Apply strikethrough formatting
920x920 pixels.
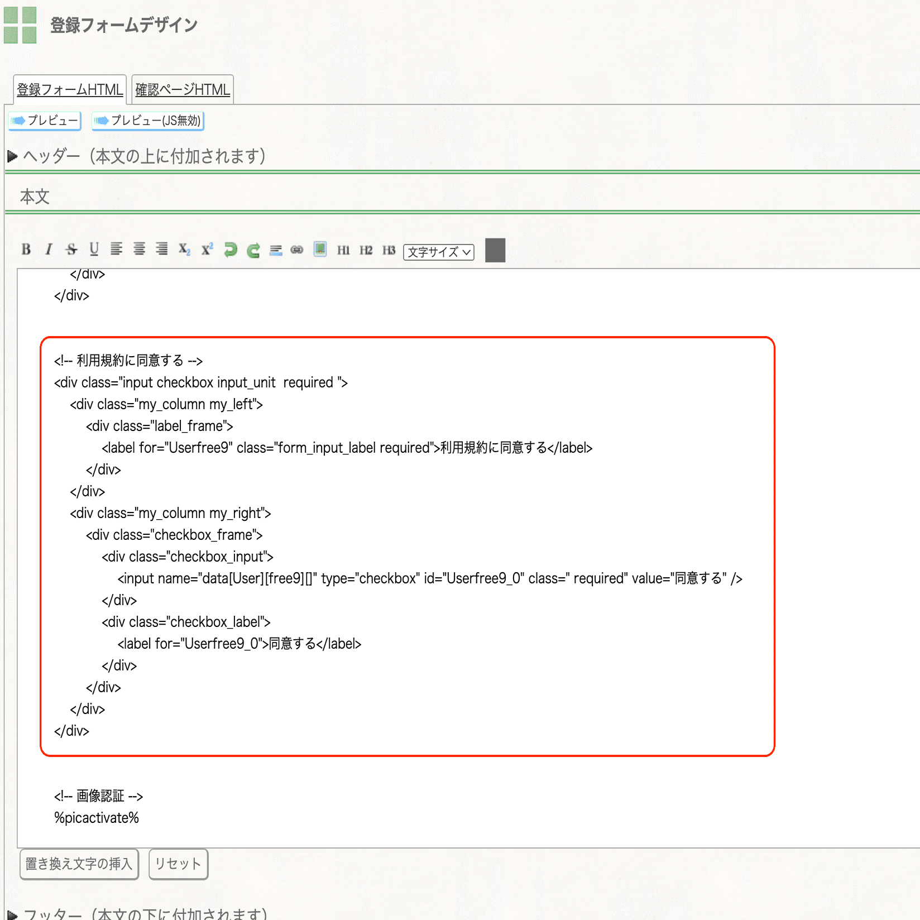tap(71, 250)
